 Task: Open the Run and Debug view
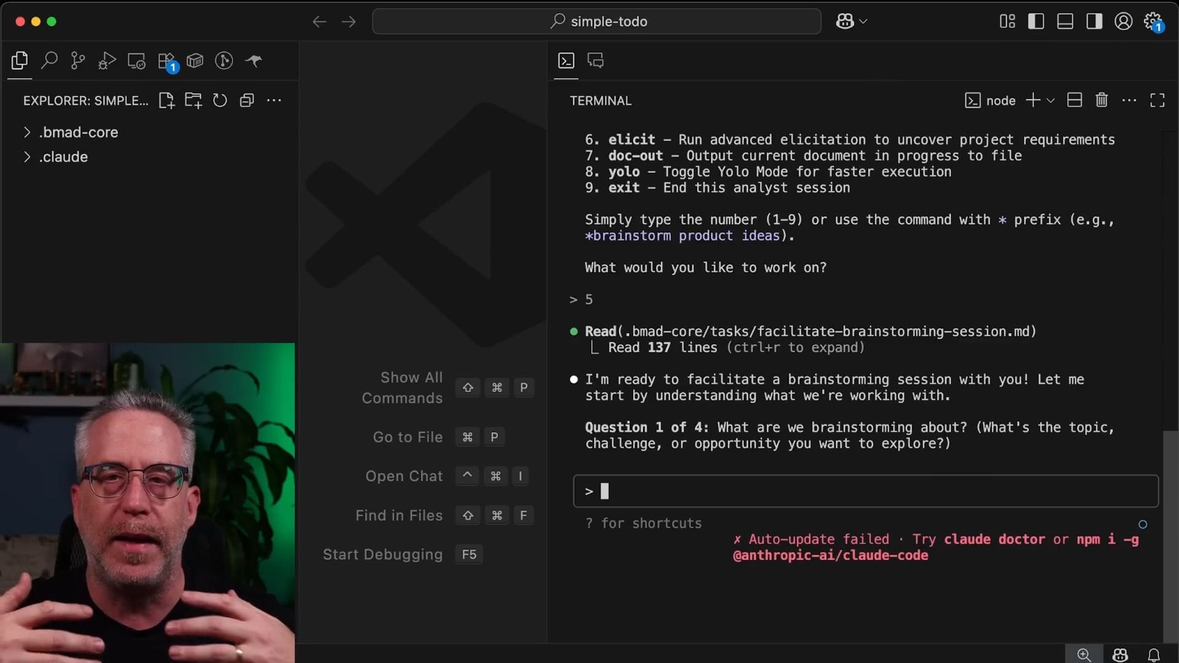click(107, 60)
